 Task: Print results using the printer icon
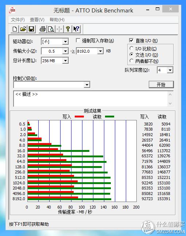tap(43, 29)
